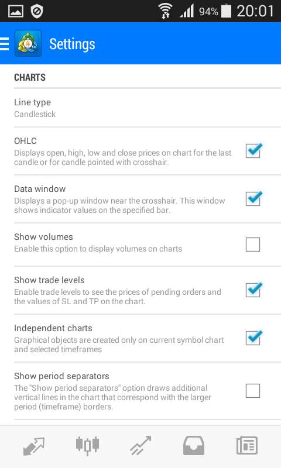Tap the blocked shield icon in the status bar
The width and height of the screenshot is (281, 468).
(37, 11)
